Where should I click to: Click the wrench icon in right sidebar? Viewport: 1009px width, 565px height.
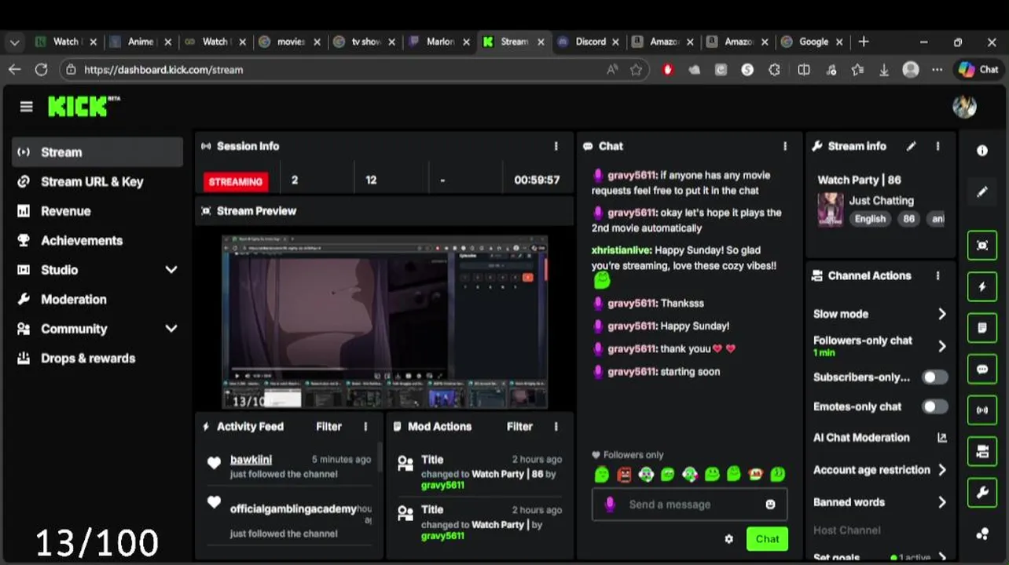click(x=982, y=492)
